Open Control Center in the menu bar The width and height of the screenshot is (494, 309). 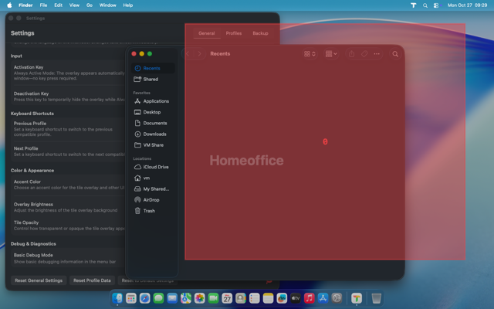[x=436, y=5]
